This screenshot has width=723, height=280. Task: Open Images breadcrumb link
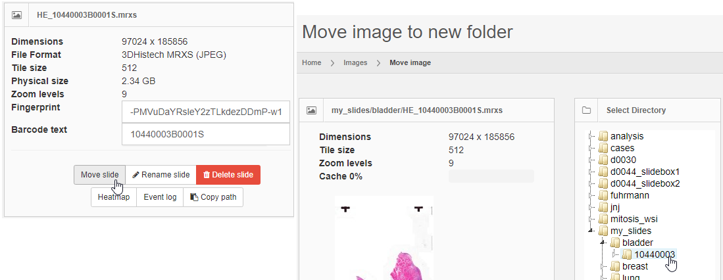click(355, 62)
